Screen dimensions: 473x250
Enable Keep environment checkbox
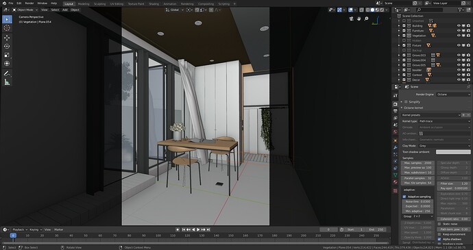(x=439, y=234)
